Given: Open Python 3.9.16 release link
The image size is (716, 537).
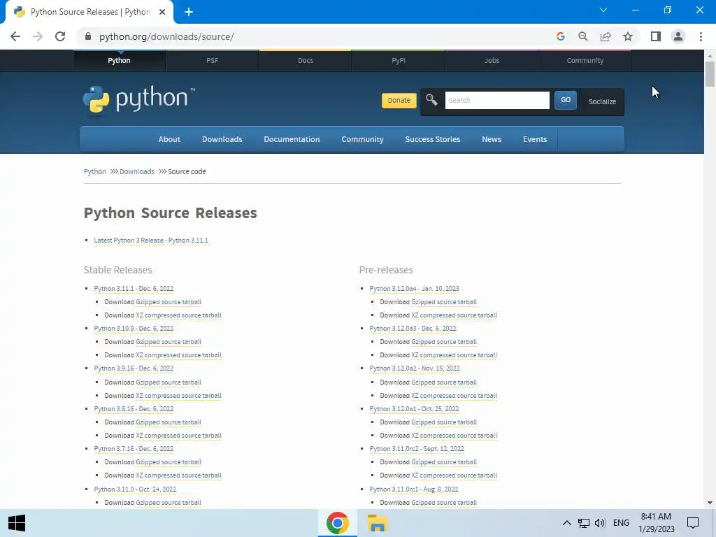Looking at the screenshot, I should (x=134, y=368).
